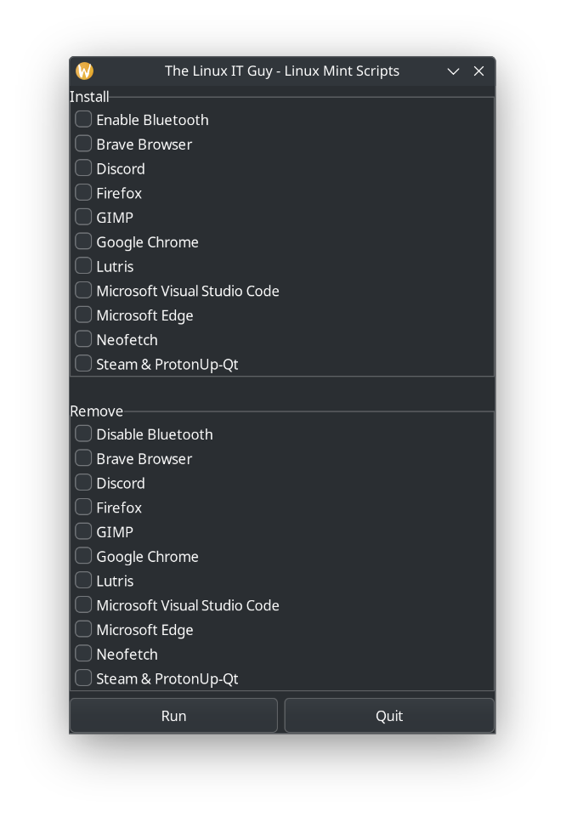Image resolution: width=566 pixels, height=817 pixels.
Task: Tick Remove Google Chrome checkbox
Action: pyautogui.click(x=83, y=556)
